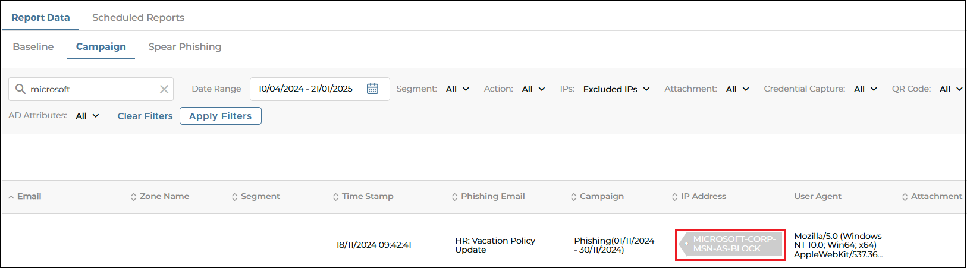Screen dimensions: 967x268
Task: Expand the AD Attributes dropdown
Action: [87, 116]
